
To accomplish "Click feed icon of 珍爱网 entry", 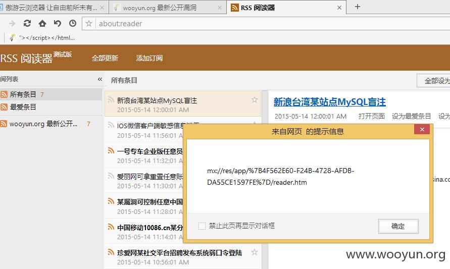I will pyautogui.click(x=111, y=252).
